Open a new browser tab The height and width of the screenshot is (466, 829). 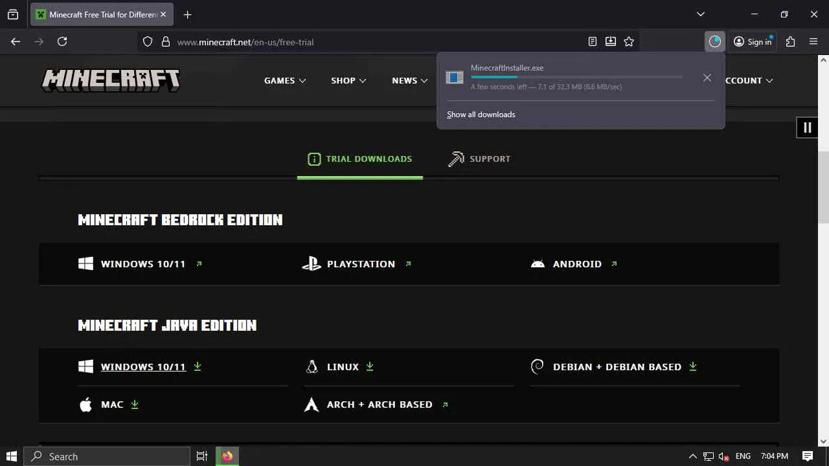click(x=187, y=14)
